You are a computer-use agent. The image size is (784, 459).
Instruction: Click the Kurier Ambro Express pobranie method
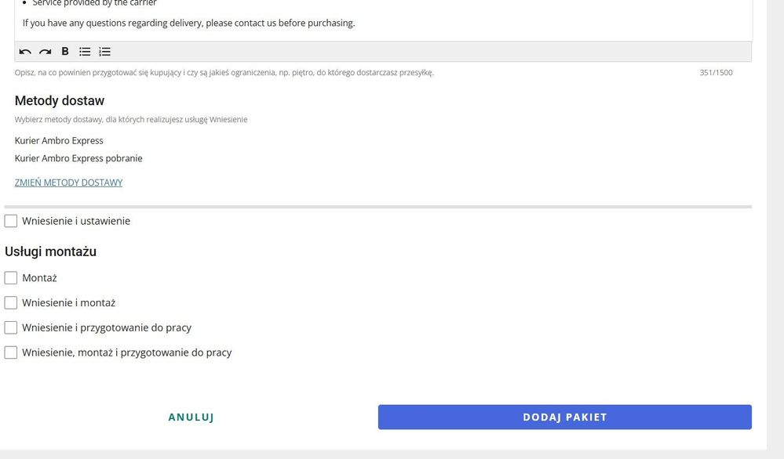tap(78, 158)
